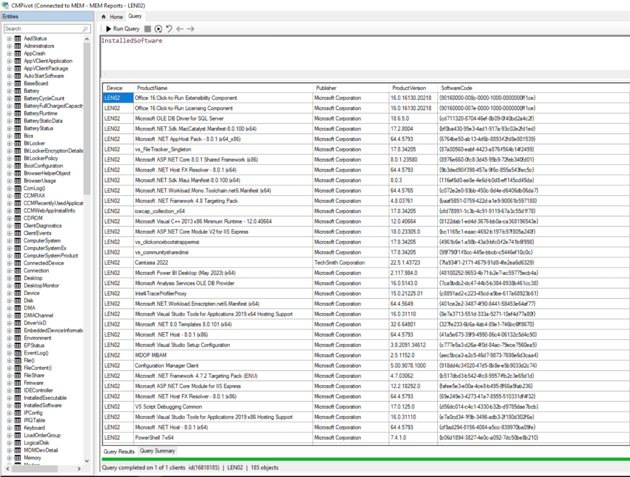Sort by the Device column header
This screenshot has width=630, height=477.
[118, 88]
